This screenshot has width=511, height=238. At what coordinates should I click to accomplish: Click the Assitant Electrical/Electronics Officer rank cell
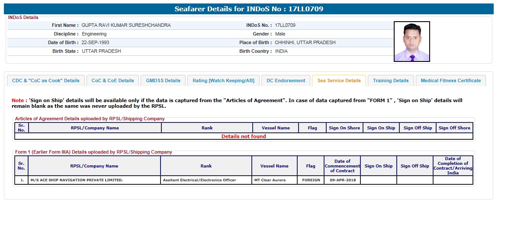tap(206, 180)
